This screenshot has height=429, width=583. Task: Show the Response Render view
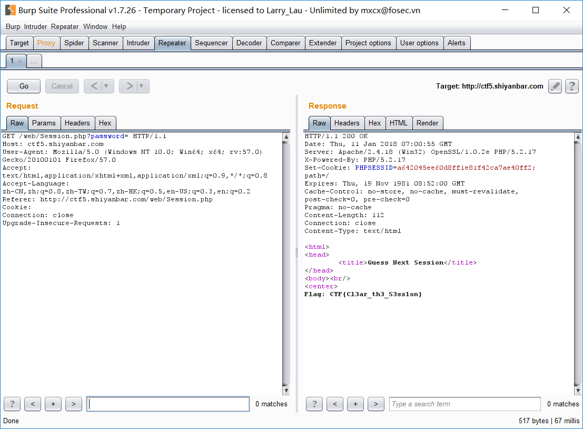427,123
